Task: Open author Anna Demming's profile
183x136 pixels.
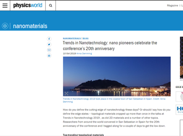Action: coord(84,53)
